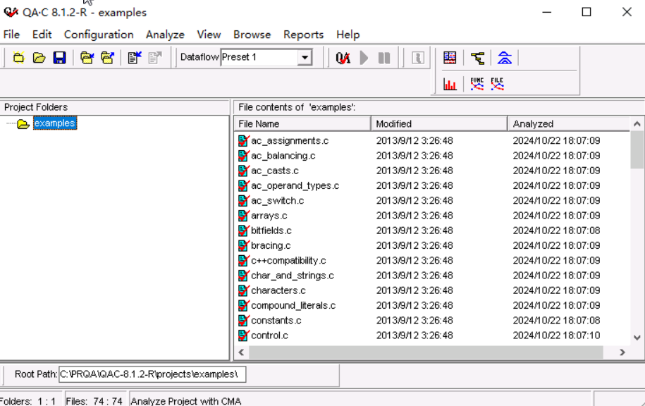
Task: Click the horizontal scrollbar right arrow
Action: (x=622, y=352)
